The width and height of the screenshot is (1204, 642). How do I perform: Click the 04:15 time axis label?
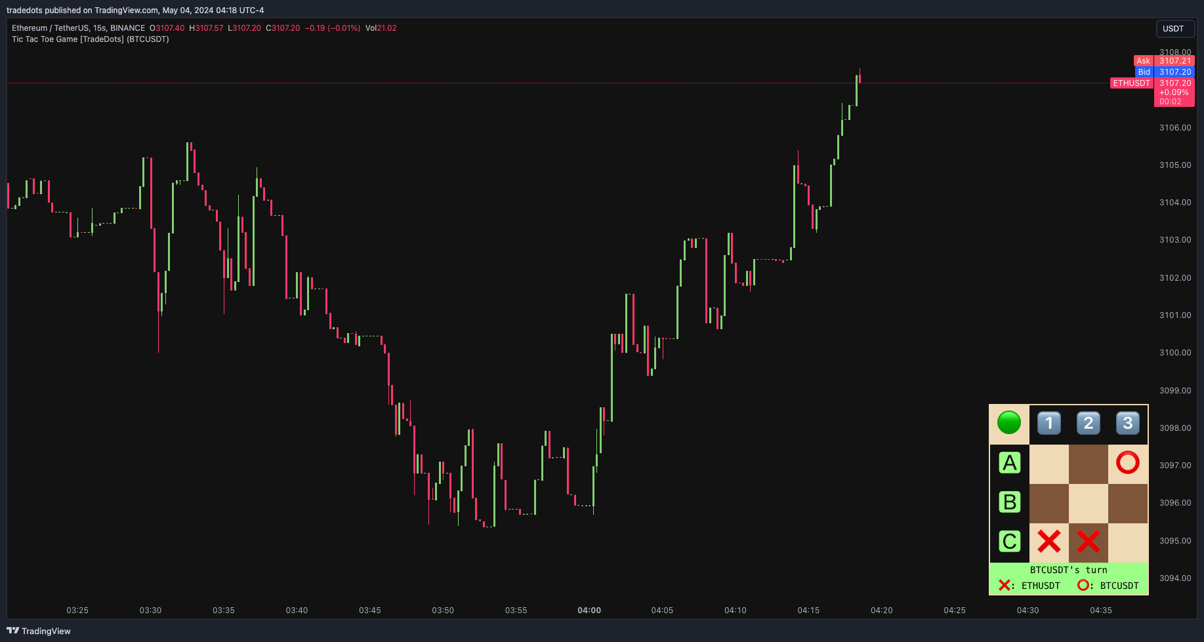[x=808, y=611]
